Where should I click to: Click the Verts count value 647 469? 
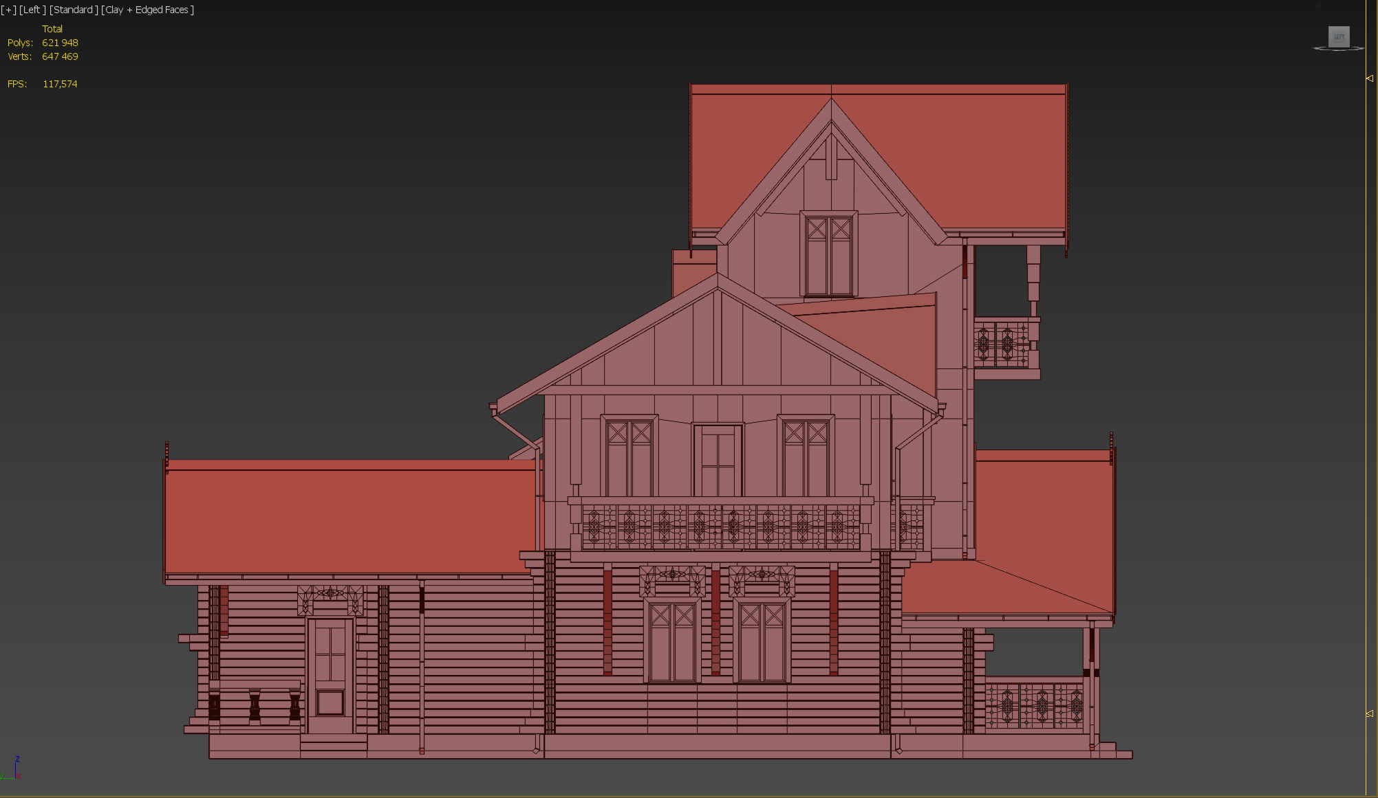click(x=60, y=56)
